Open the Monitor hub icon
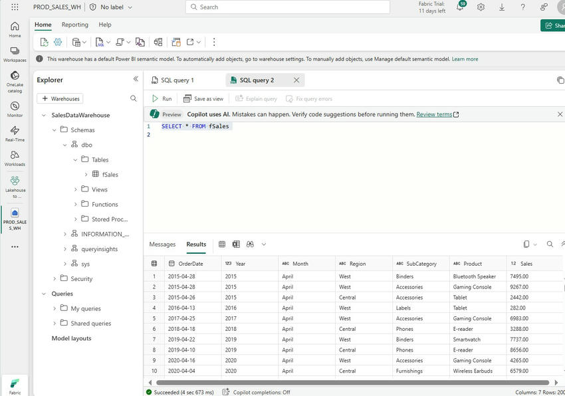The height and width of the screenshot is (396, 565). [x=15, y=110]
